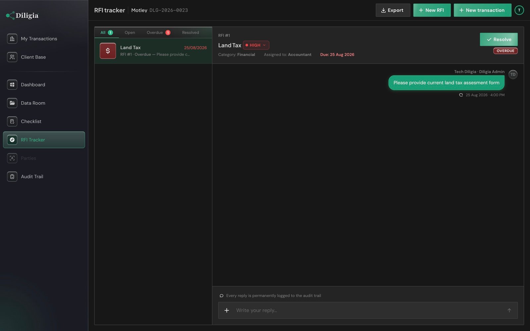Click the Due: 25 Aug 2026 text

point(337,55)
